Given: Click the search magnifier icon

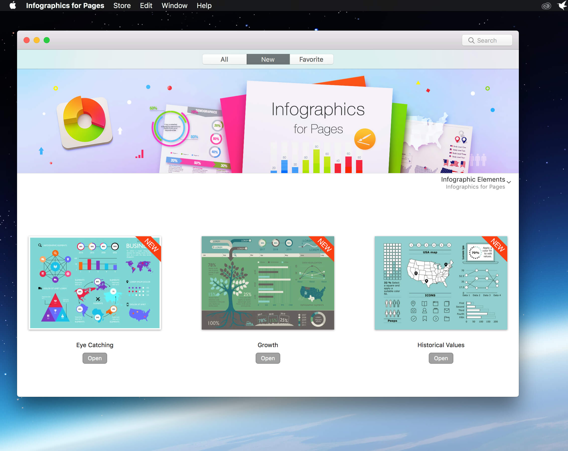Looking at the screenshot, I should pyautogui.click(x=471, y=40).
